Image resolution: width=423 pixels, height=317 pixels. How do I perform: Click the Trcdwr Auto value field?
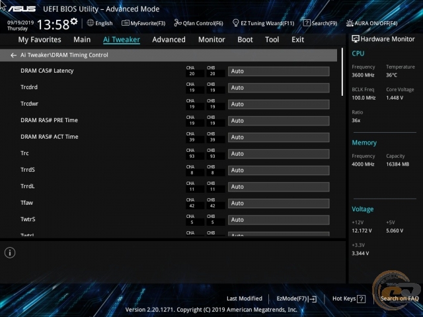(x=279, y=104)
